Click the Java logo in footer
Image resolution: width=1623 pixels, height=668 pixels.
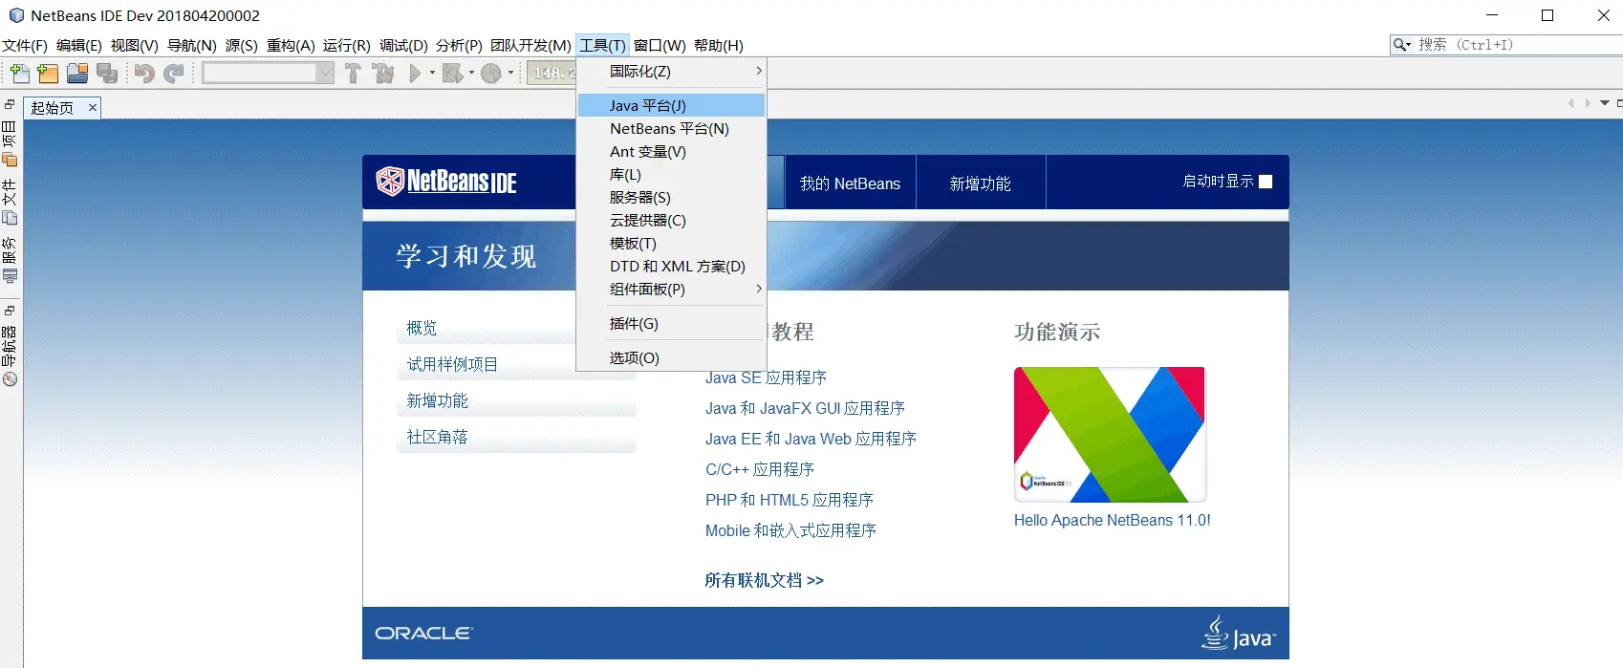click(1239, 634)
